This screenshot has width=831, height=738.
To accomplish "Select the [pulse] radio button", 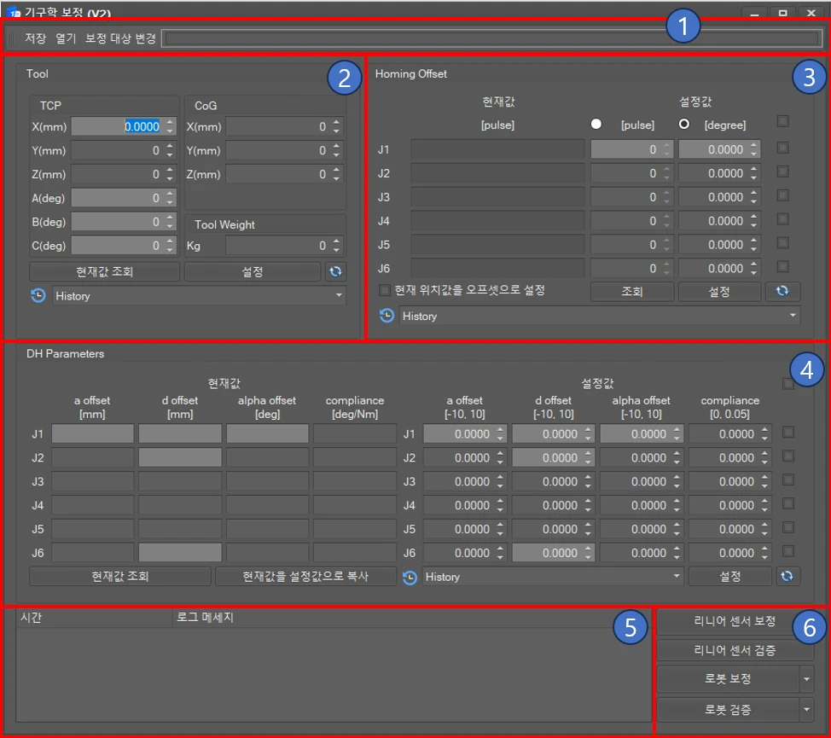I will 596,125.
